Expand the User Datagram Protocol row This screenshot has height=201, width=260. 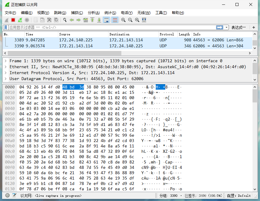tap(6, 79)
